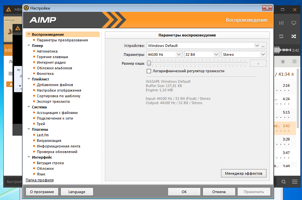
Task: Click Отмена button
Action: [x=219, y=192]
